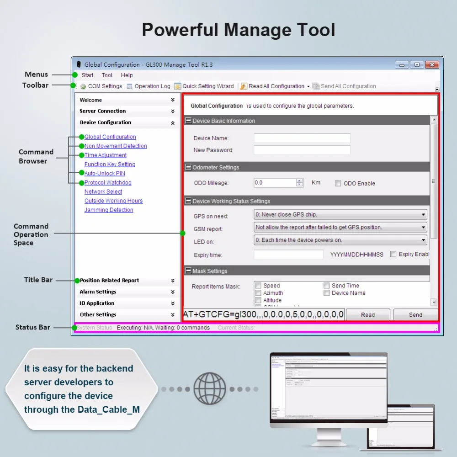Open the Start menu
Screen dimensions: 457x457
pos(87,75)
